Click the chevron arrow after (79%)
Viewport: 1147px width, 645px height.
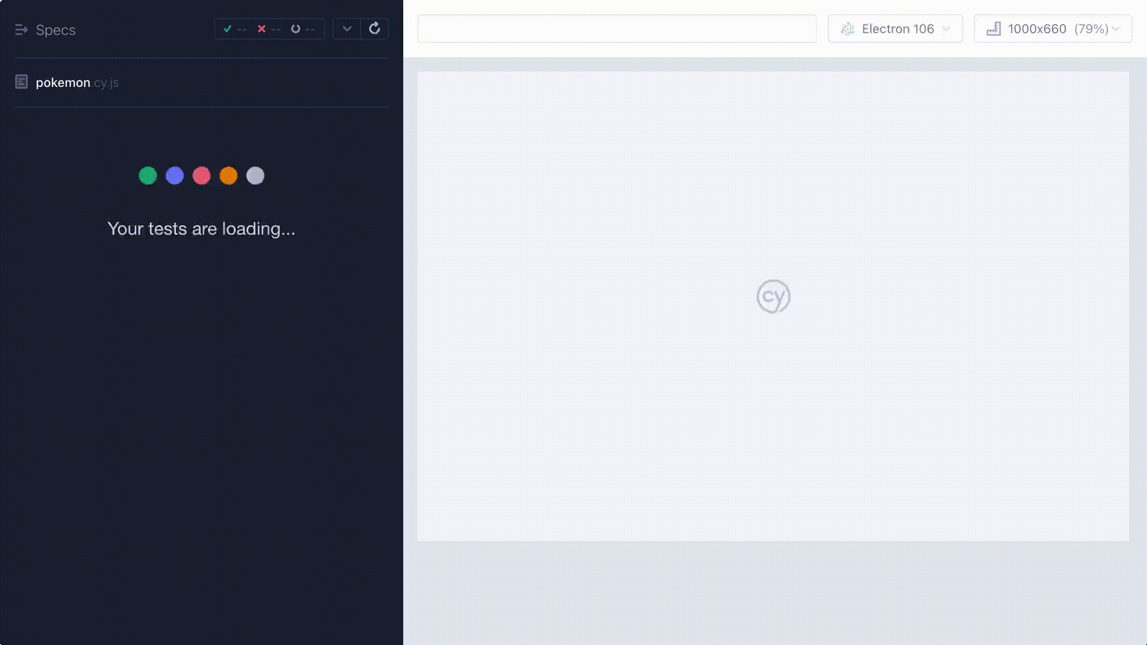click(1116, 29)
